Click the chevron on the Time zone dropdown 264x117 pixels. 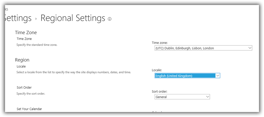click(x=250, y=48)
